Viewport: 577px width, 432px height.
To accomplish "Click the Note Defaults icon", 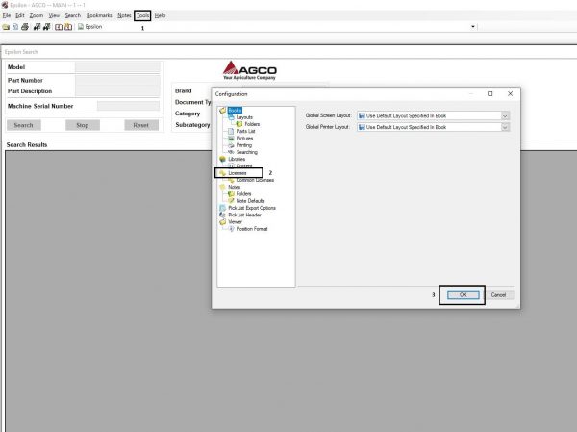I will point(231,201).
